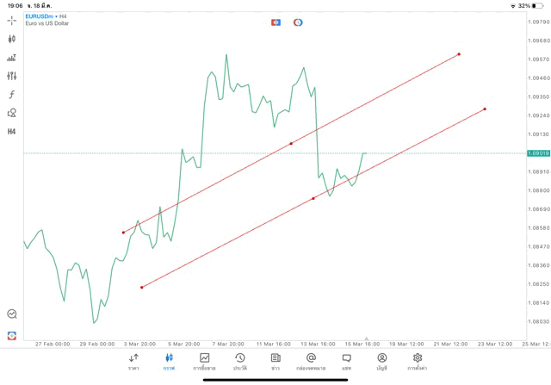The width and height of the screenshot is (551, 385).
Task: Open the chart search icon at lower left
Action: pos(12,314)
